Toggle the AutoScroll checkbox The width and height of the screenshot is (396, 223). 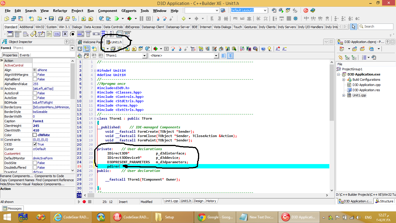(35, 93)
